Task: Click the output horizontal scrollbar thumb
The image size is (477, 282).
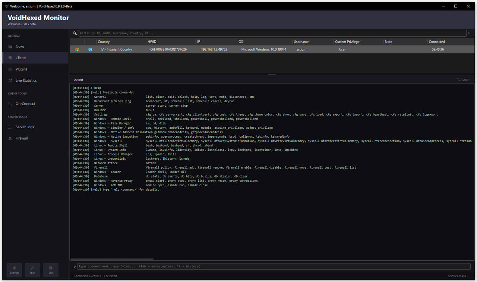Action: pyautogui.click(x=112, y=259)
